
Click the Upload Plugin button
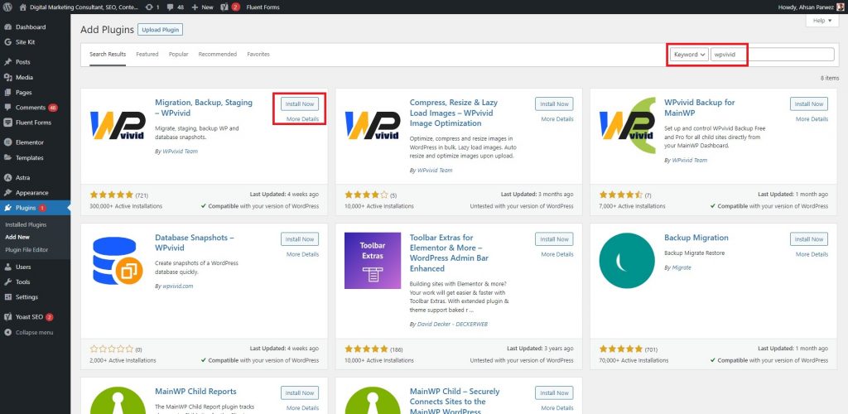tap(160, 30)
